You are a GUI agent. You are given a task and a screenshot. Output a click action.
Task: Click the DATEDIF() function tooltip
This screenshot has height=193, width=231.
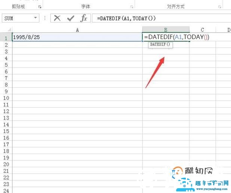[x=160, y=45]
